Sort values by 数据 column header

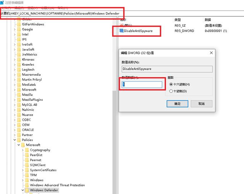(x=208, y=19)
